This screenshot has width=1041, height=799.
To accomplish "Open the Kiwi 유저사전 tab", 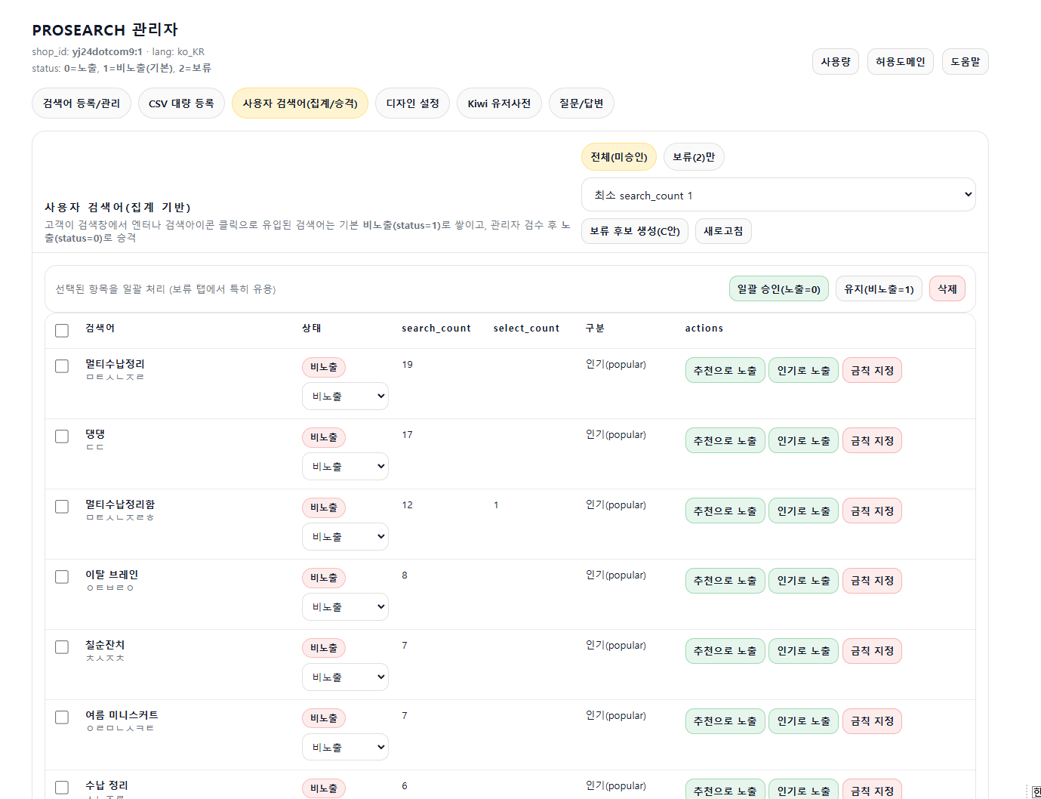I will [x=499, y=103].
